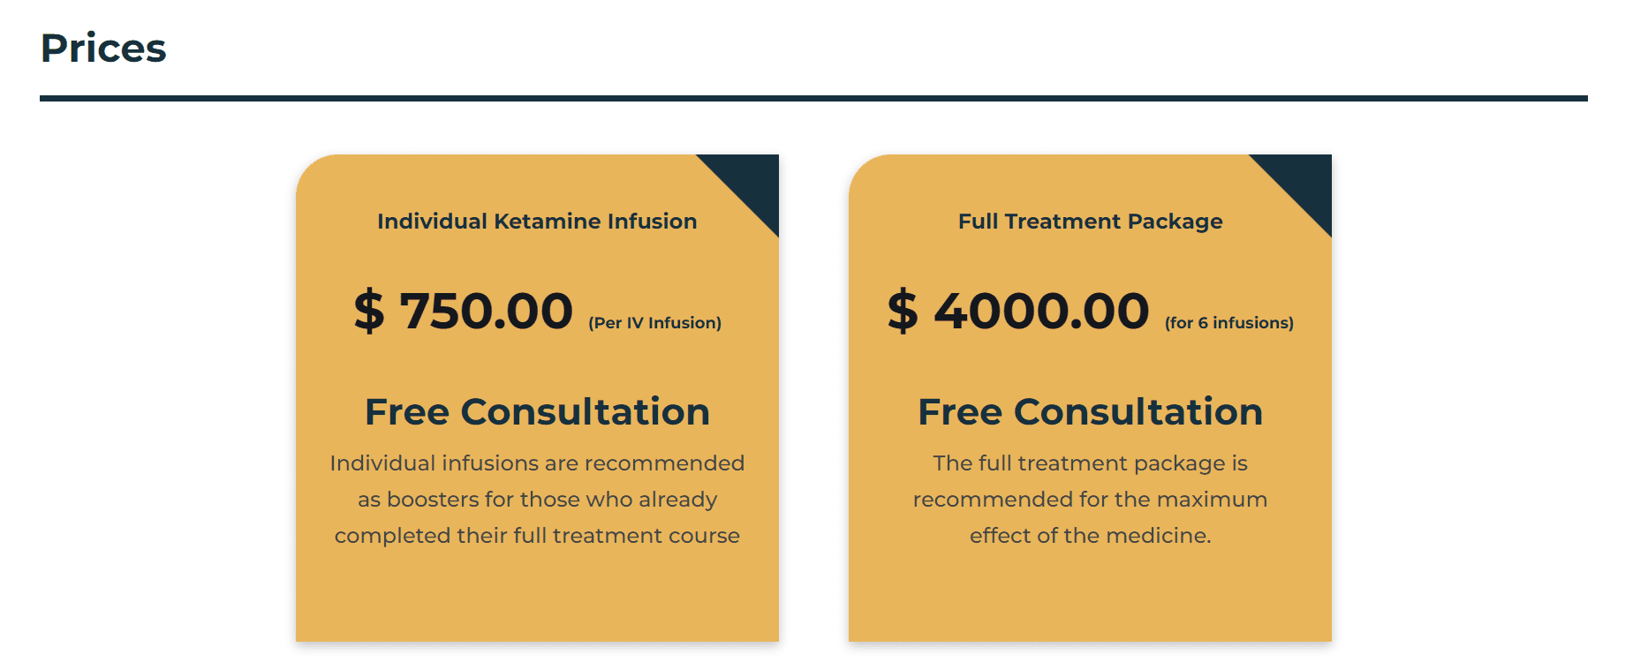The height and width of the screenshot is (662, 1648).
Task: Click the description about individual infusions as boosters
Action: click(537, 500)
